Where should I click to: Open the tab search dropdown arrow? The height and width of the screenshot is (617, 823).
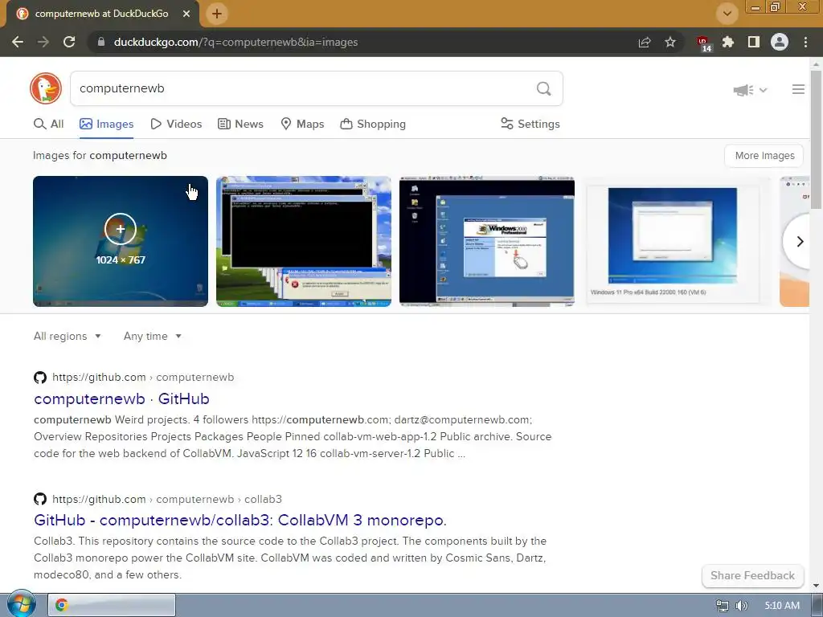727,14
